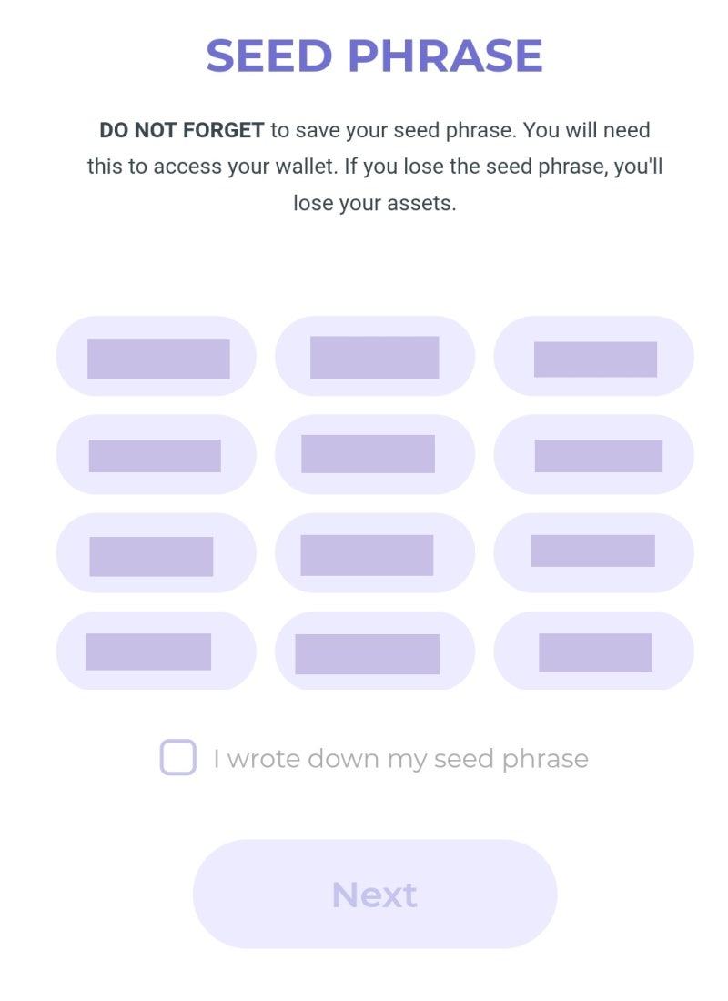The width and height of the screenshot is (728, 1001).
Task: Select the first seed word in the second row
Action: [x=157, y=454]
